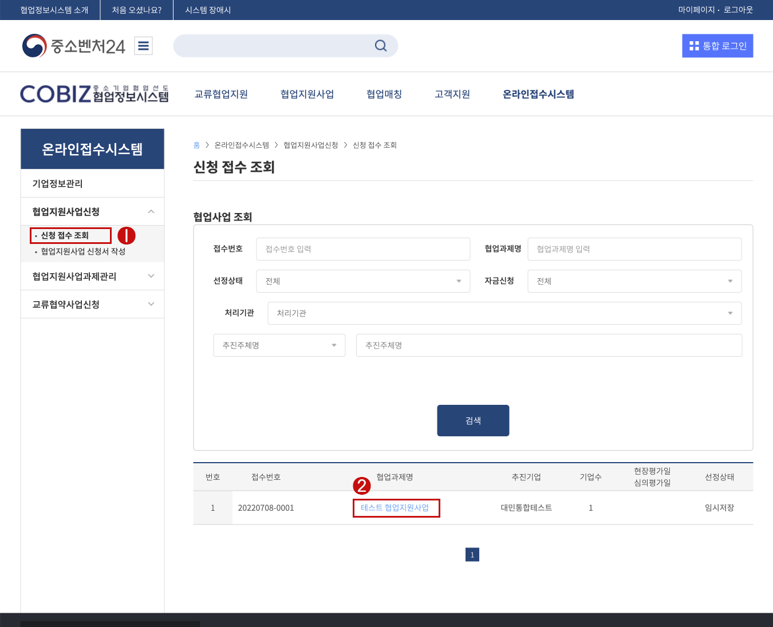
Task: Click 로그아웃 link
Action: click(738, 10)
